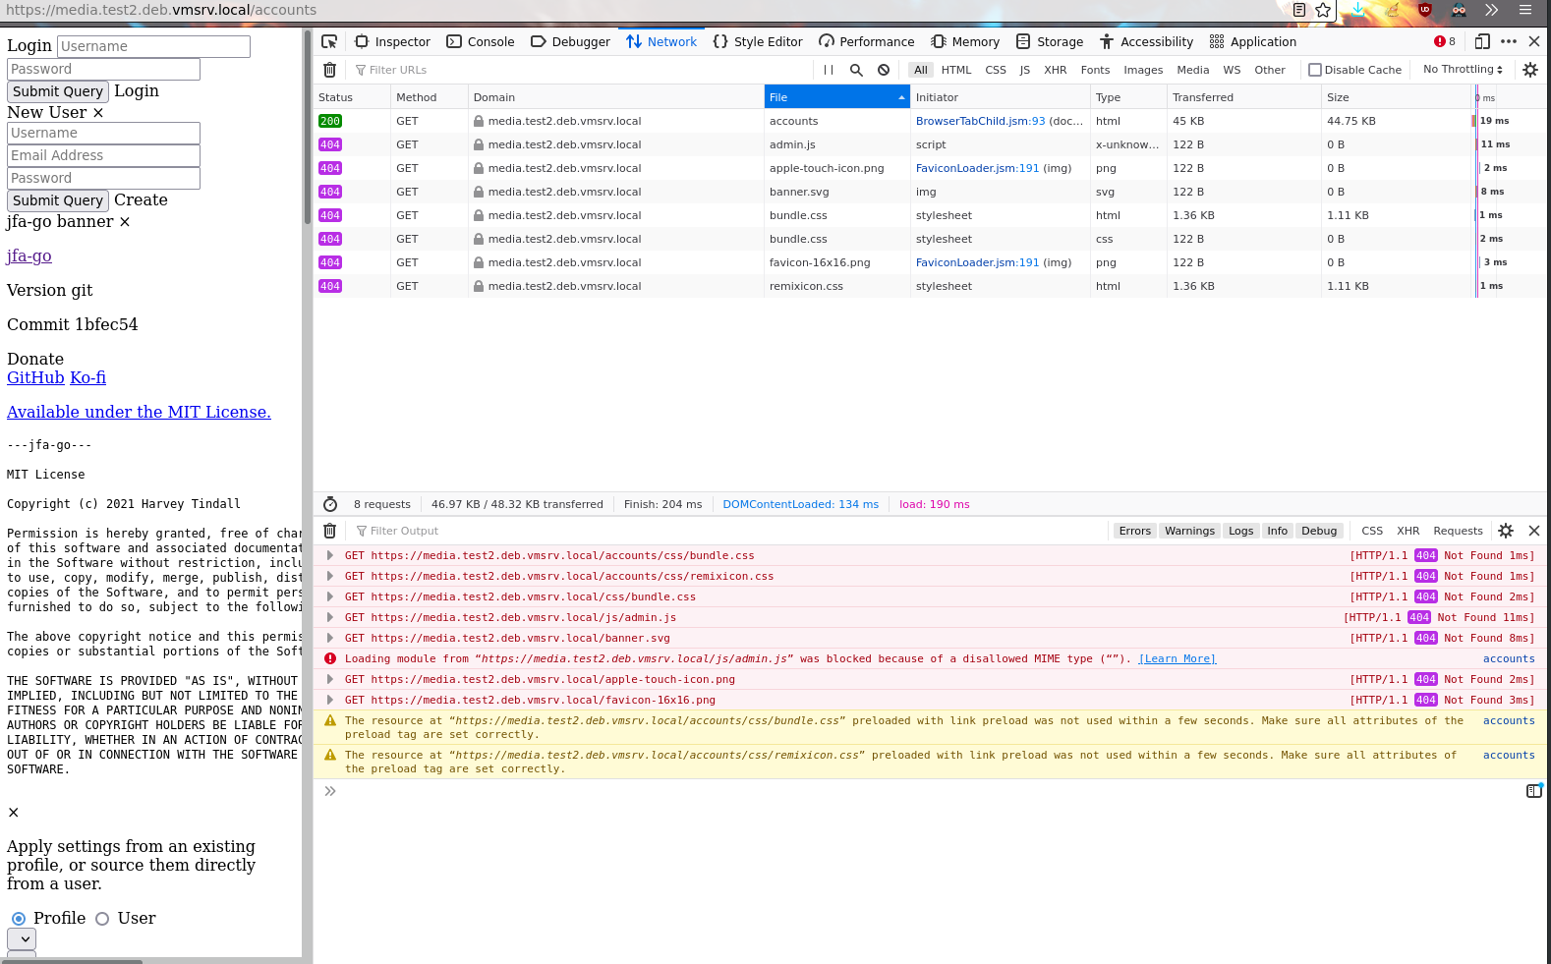The image size is (1551, 964).
Task: Clear the console output trash icon
Action: (x=330, y=531)
